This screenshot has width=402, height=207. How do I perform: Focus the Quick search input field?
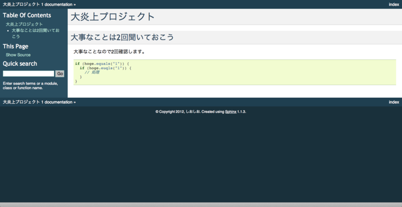(x=29, y=74)
